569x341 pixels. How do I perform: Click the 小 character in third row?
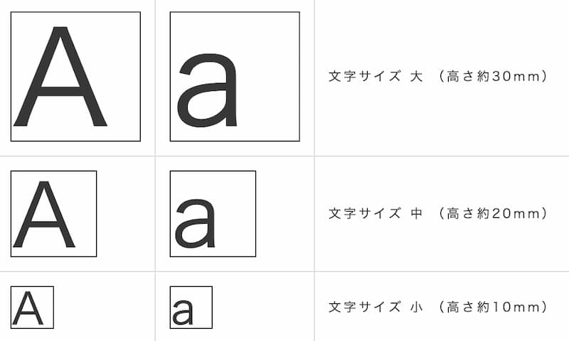click(417, 307)
